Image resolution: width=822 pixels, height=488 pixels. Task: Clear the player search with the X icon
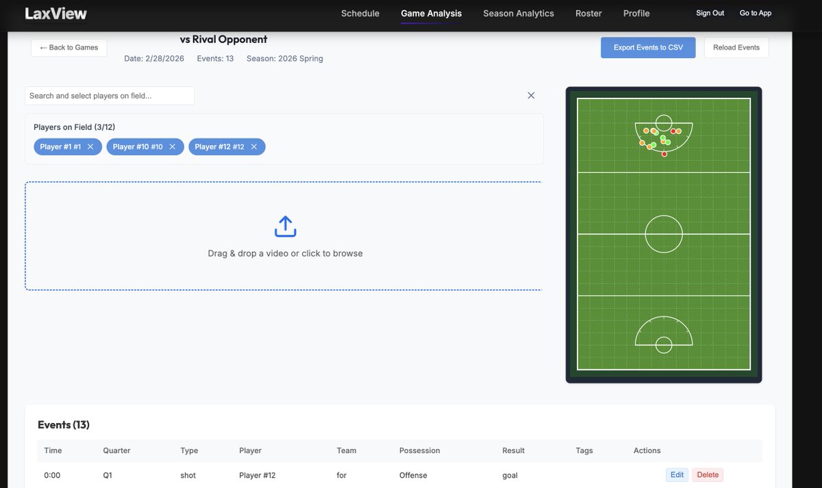[x=531, y=96]
